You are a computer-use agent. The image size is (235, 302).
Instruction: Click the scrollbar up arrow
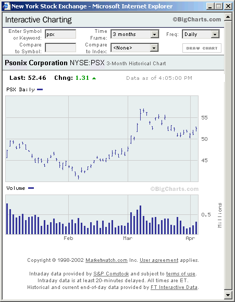click(228, 17)
